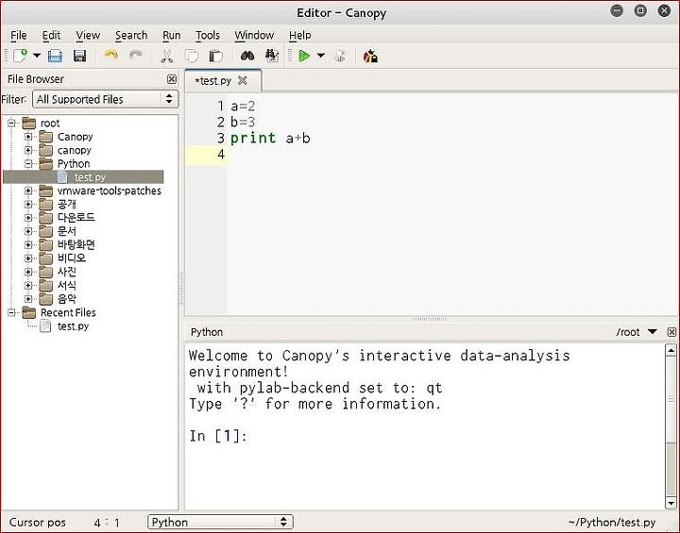The height and width of the screenshot is (533, 680).
Task: Collapse the root folder tree node
Action: 11,123
